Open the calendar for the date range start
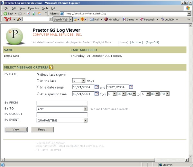Viewport: 193px width, 167px height. click(96, 87)
